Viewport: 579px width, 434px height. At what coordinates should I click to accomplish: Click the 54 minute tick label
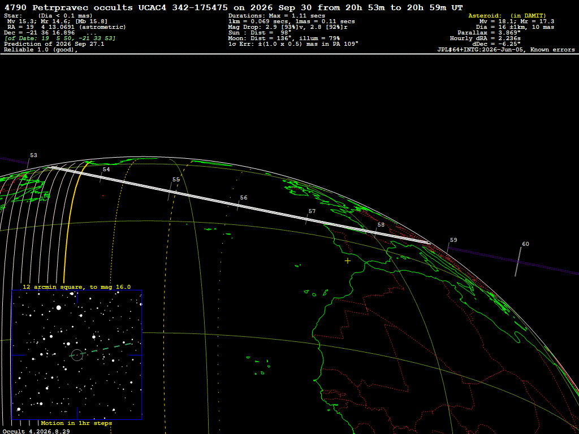tap(106, 170)
